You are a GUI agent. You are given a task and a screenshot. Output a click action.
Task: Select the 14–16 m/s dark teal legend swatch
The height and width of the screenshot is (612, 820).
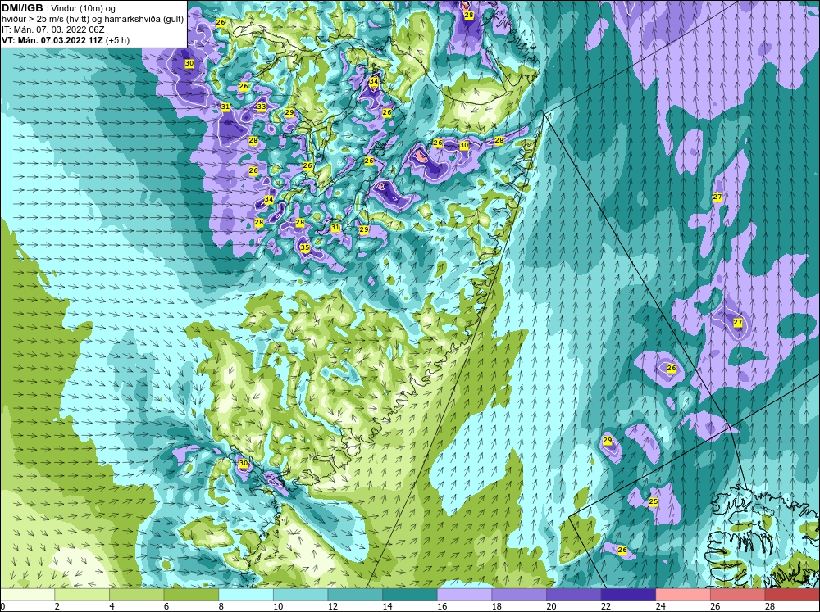pyautogui.click(x=409, y=595)
